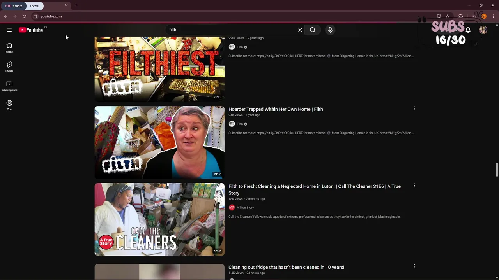
Task: Open the browser profile icon
Action: (483, 16)
